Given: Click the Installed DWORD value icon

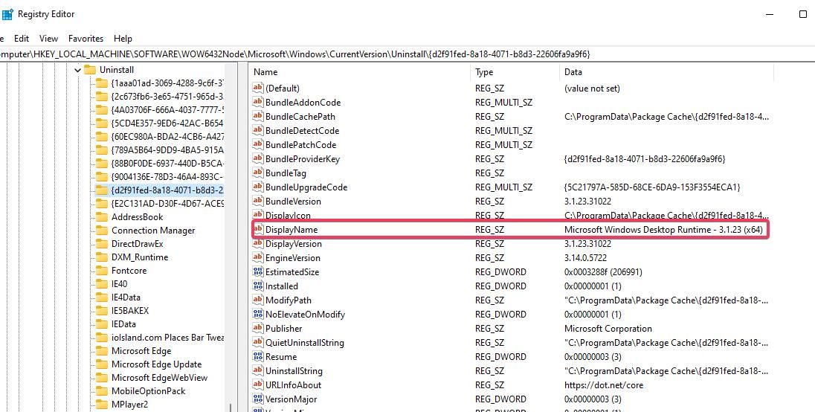Looking at the screenshot, I should (x=258, y=286).
